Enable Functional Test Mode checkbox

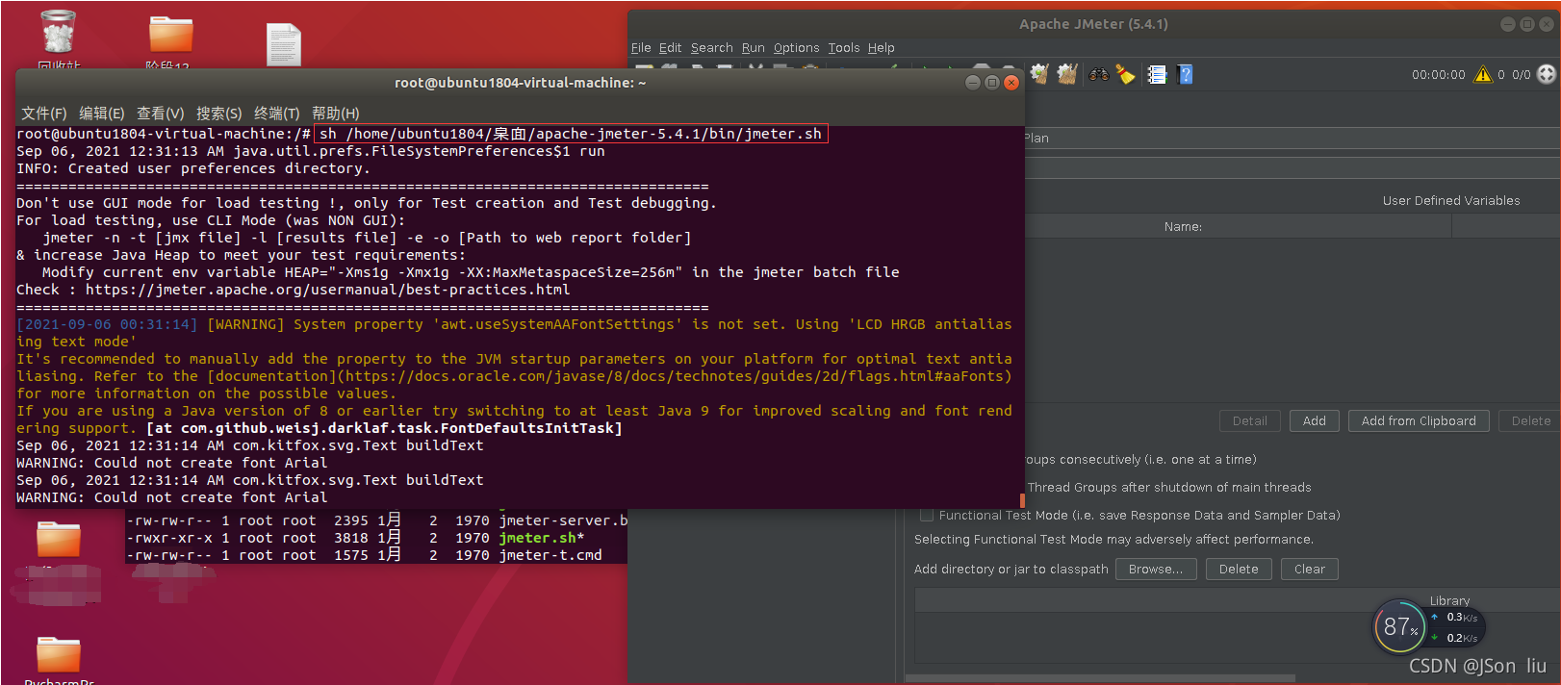point(927,515)
